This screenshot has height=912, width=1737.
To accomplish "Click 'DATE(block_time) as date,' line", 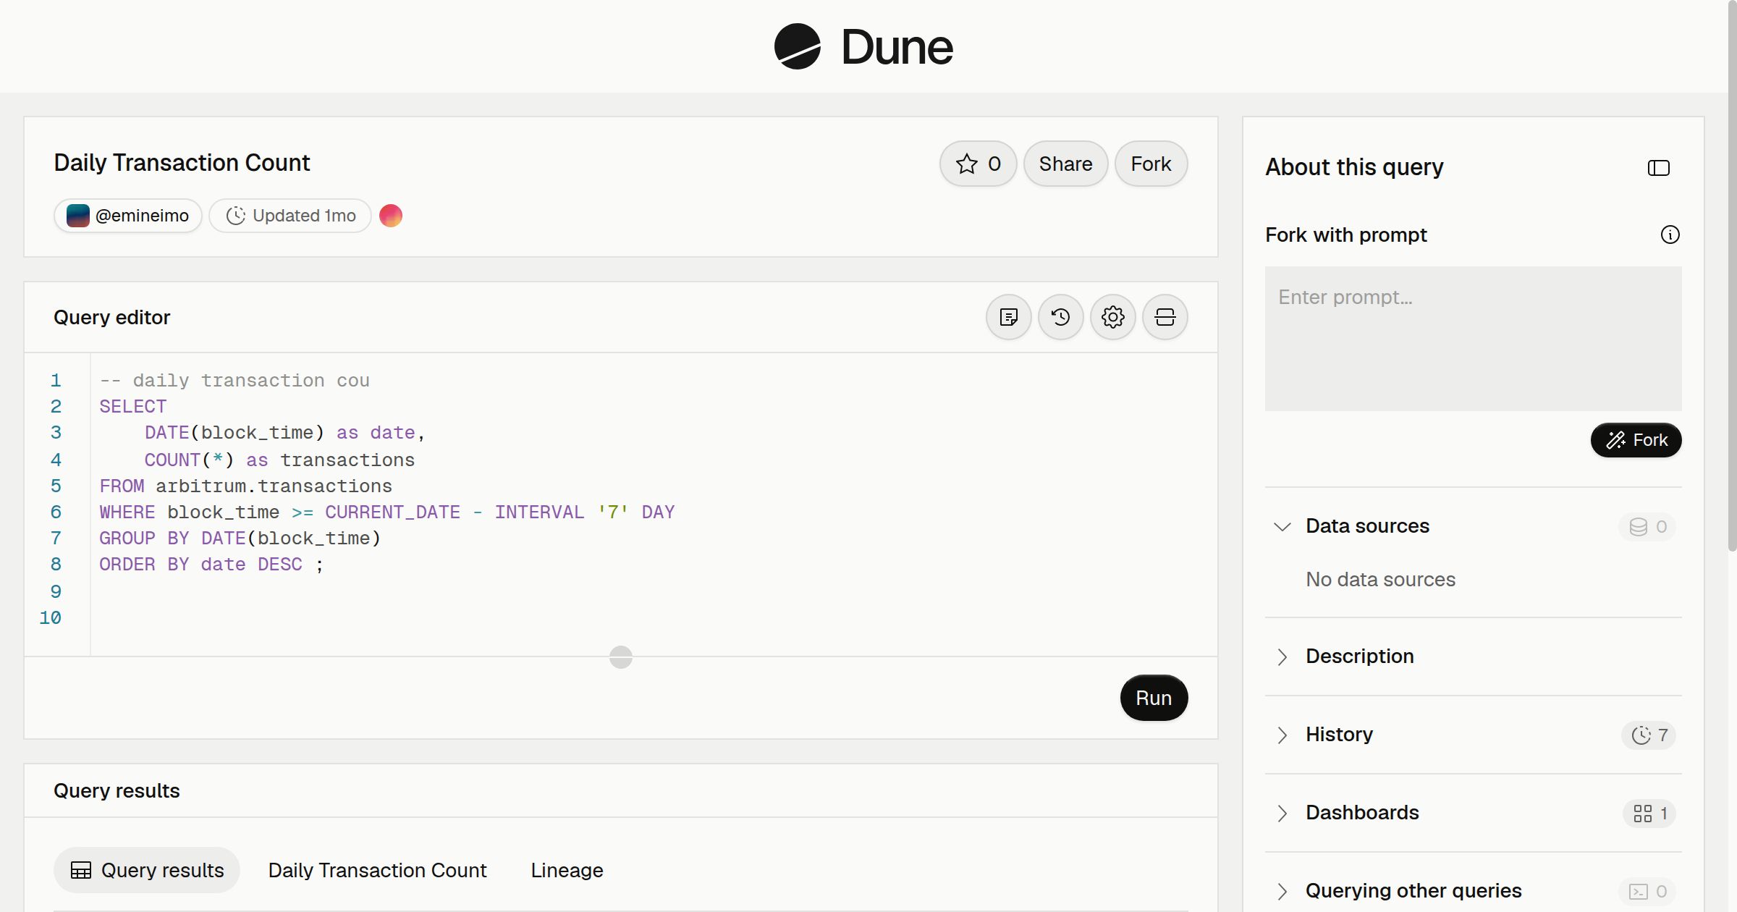I will [284, 433].
